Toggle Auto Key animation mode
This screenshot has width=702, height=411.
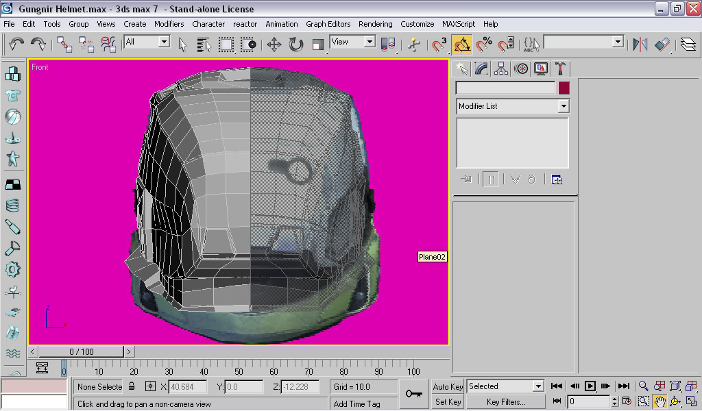point(448,387)
